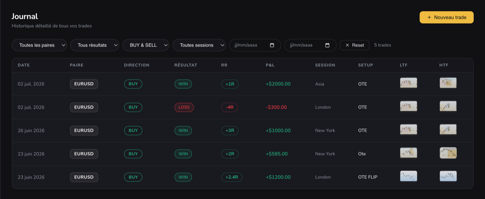Click the +2R risk-reward badge
The image size is (485, 199).
click(230, 154)
